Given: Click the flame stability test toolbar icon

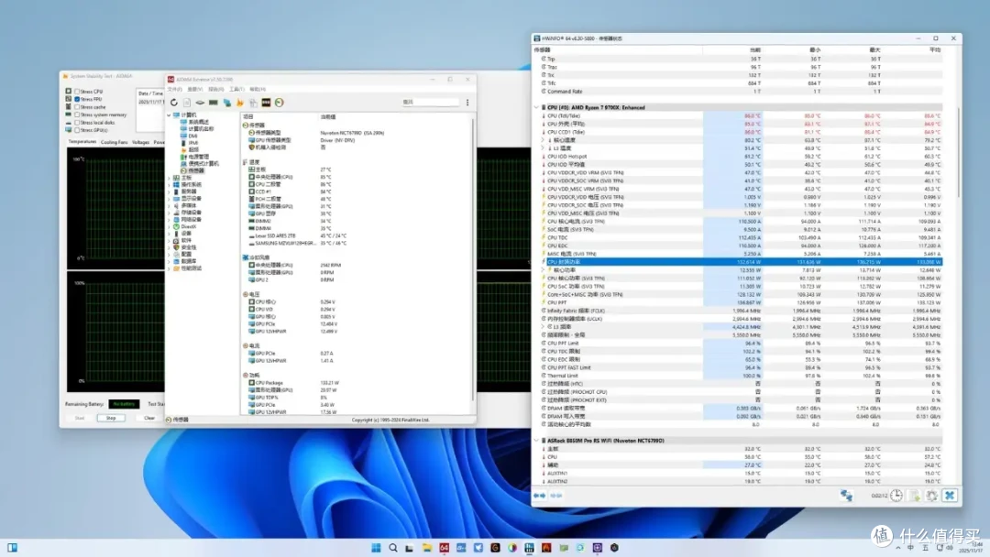Looking at the screenshot, I should point(240,103).
